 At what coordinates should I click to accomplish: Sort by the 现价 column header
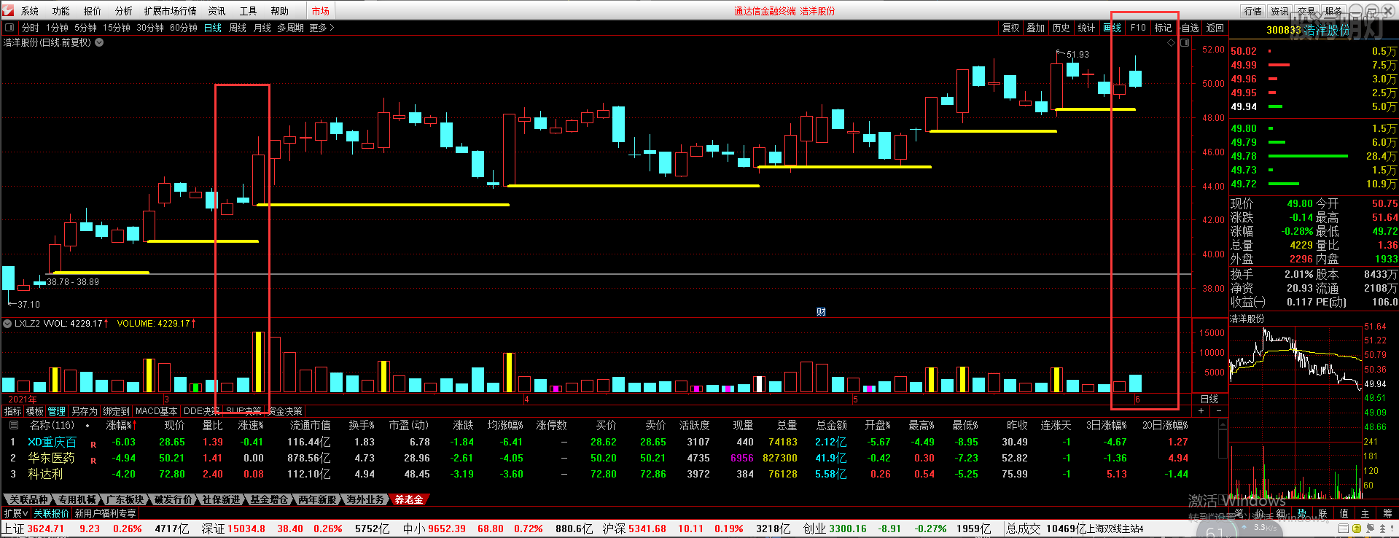pyautogui.click(x=174, y=425)
